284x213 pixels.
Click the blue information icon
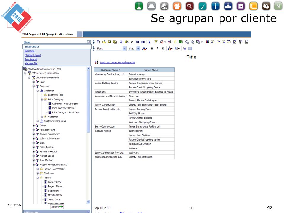click(x=215, y=6)
